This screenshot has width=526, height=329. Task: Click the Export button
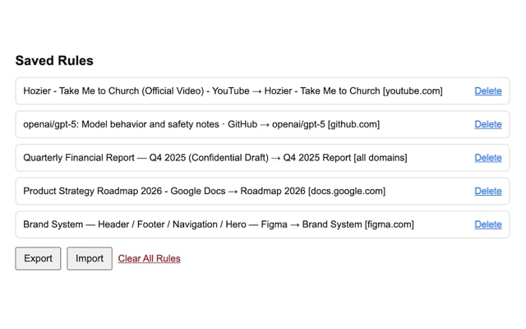(x=38, y=258)
